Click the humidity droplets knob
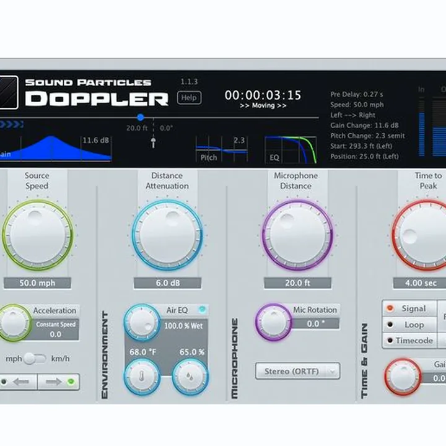The width and height of the screenshot is (446, 446). (190, 377)
